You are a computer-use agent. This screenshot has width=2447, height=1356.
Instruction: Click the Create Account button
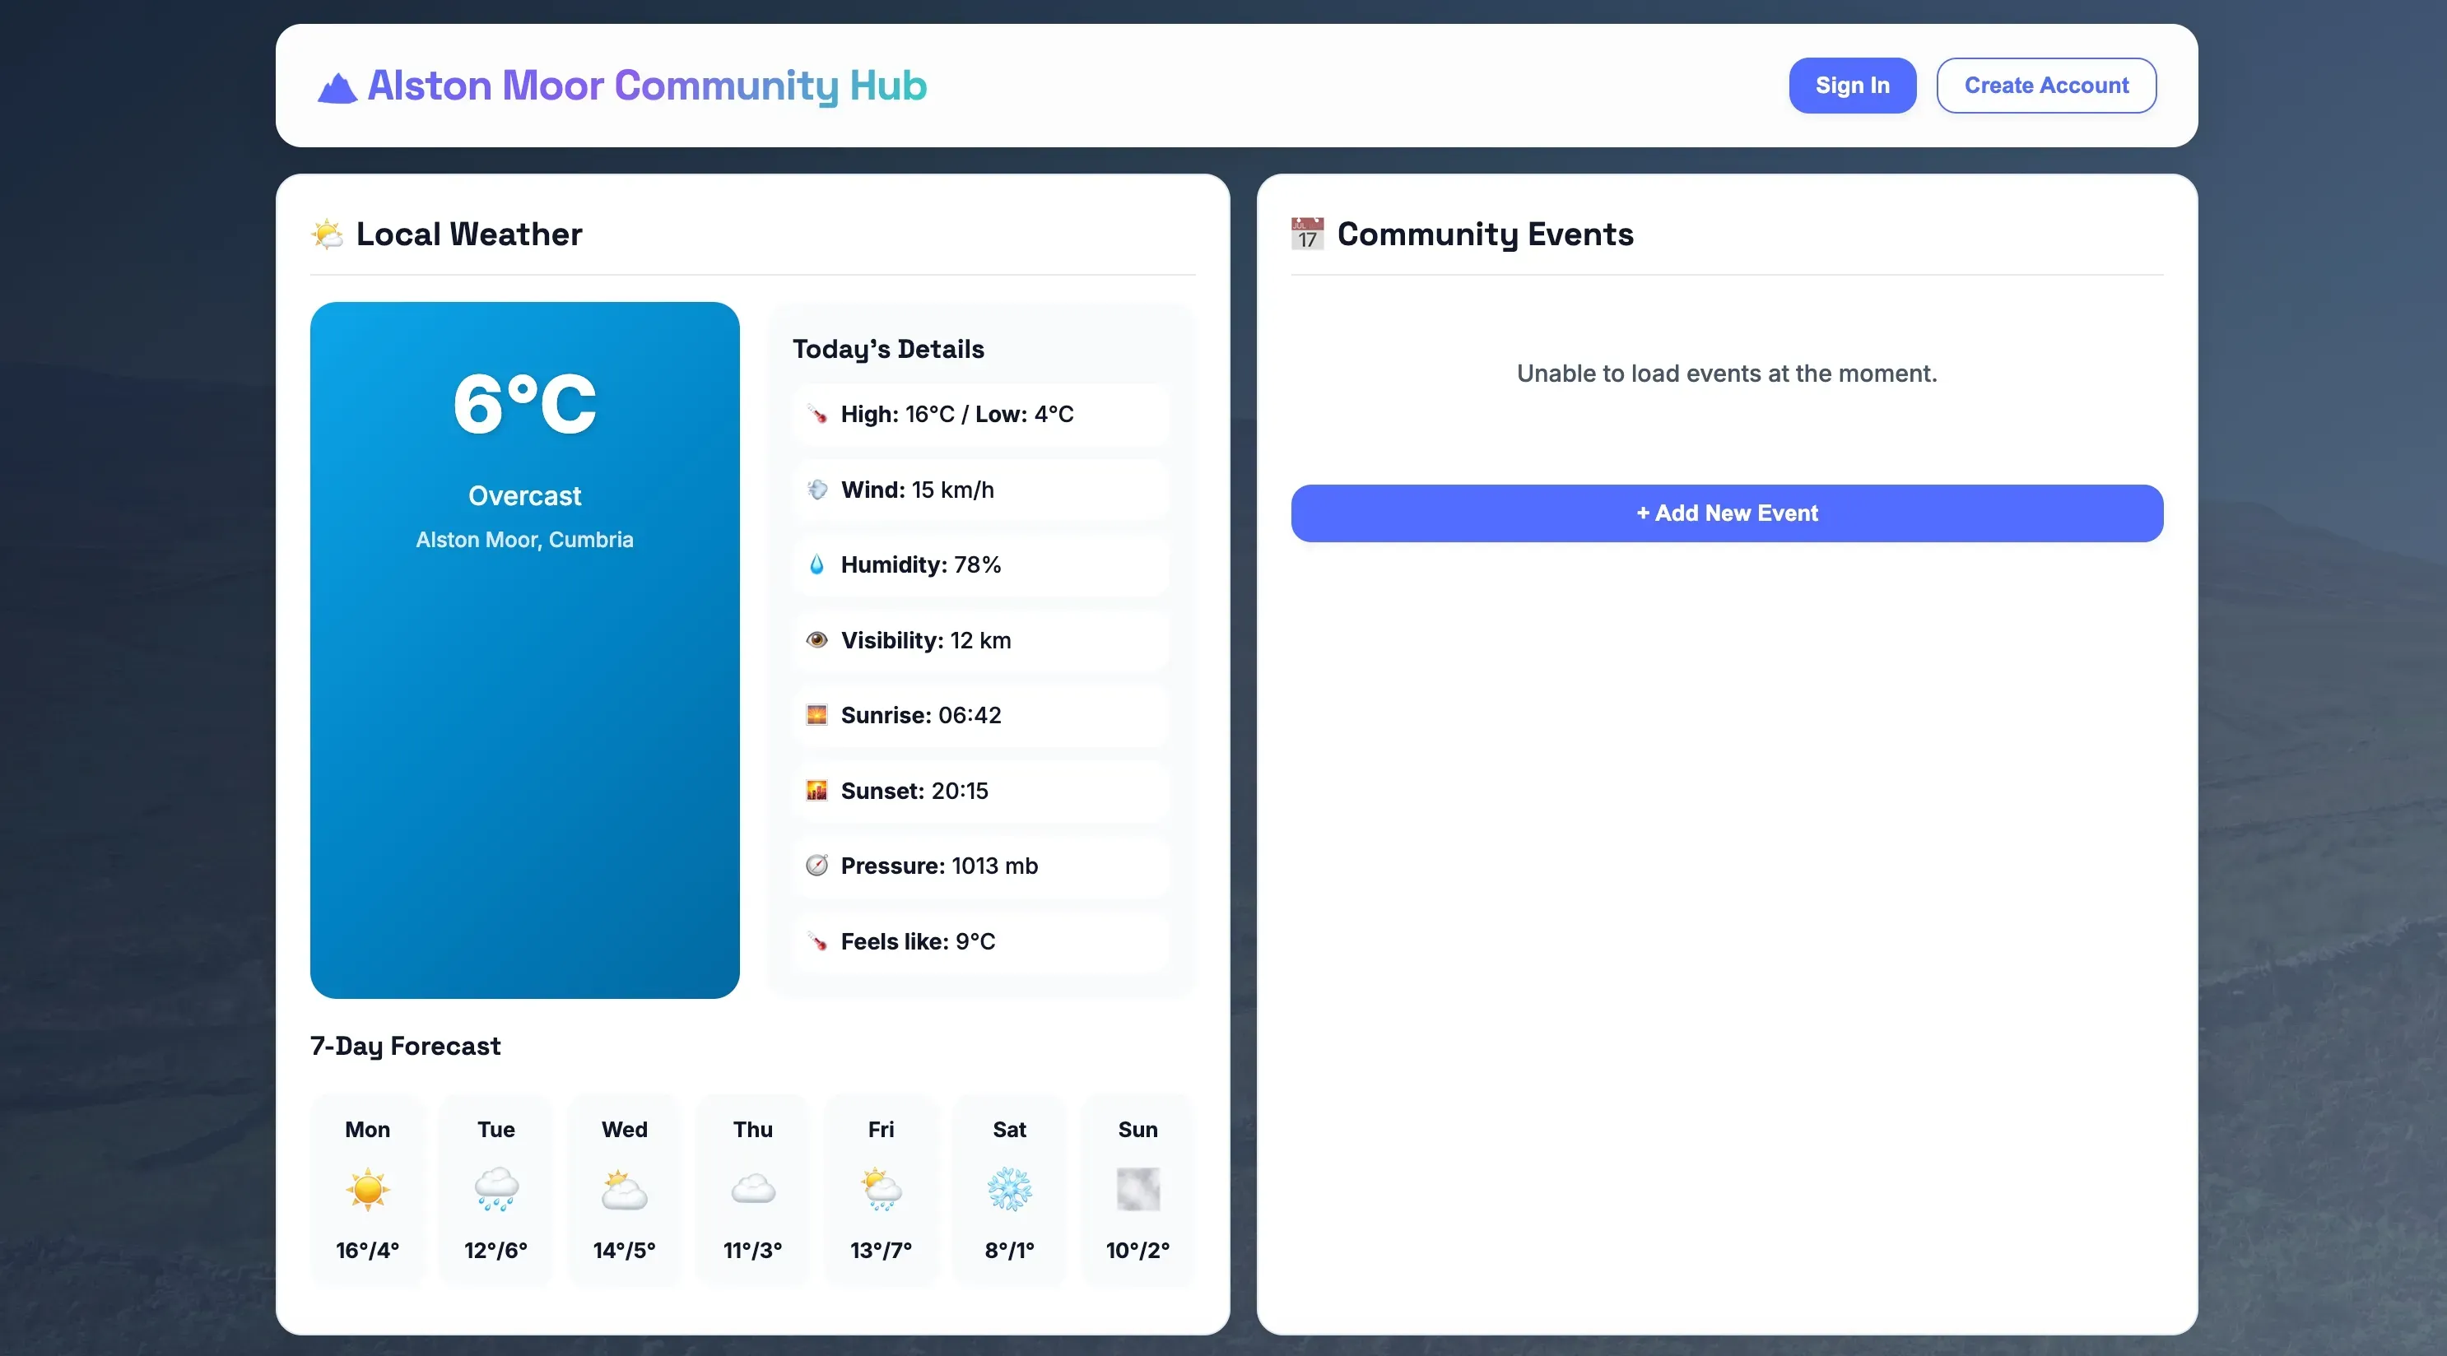pos(2046,86)
